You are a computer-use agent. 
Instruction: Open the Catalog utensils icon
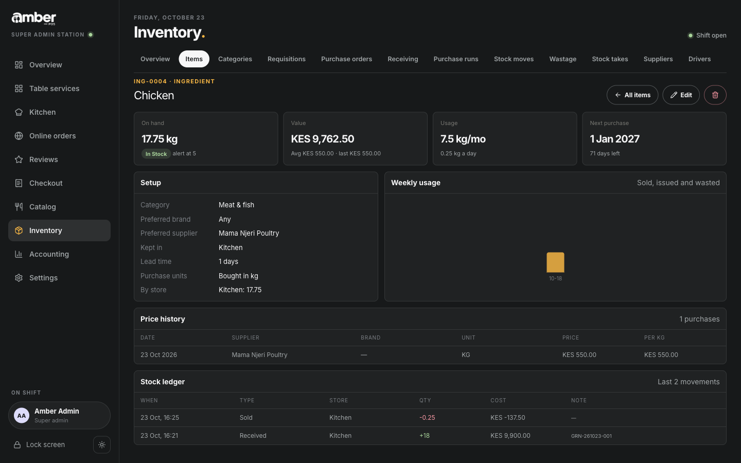tap(19, 207)
